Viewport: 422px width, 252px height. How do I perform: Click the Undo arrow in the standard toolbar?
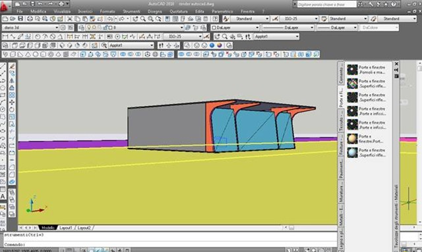[110, 18]
